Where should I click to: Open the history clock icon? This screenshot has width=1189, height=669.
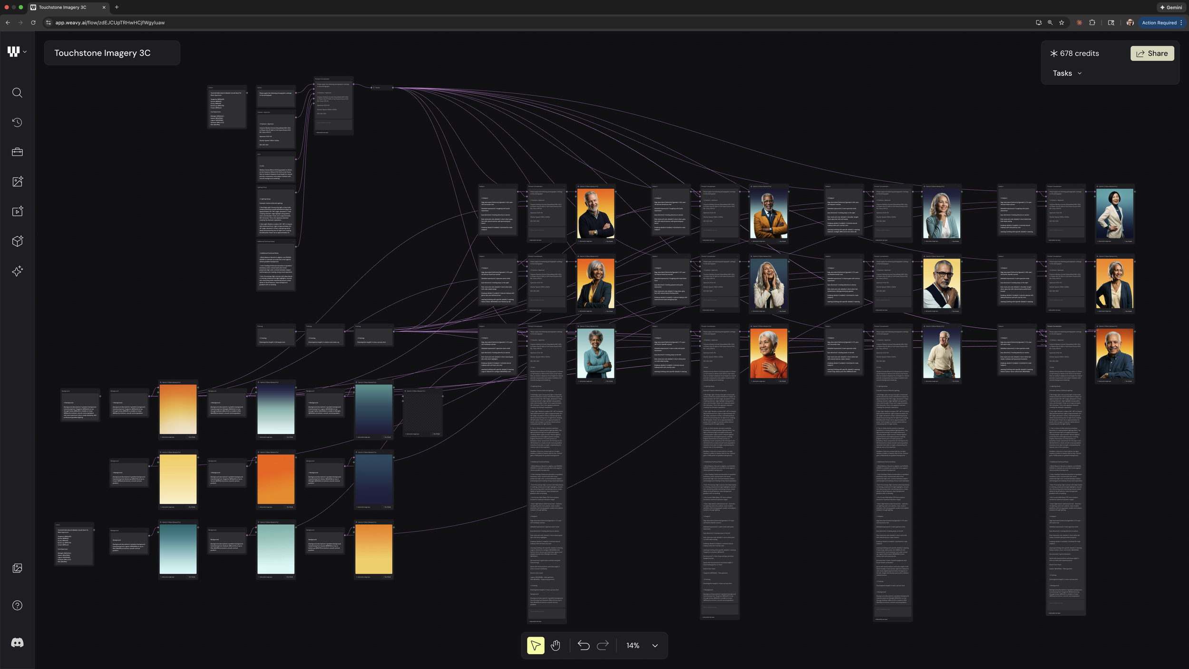tap(17, 122)
